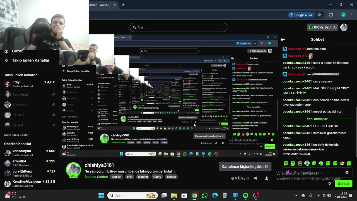
Task: Open File Explorer from taskbar
Action: coord(174,195)
